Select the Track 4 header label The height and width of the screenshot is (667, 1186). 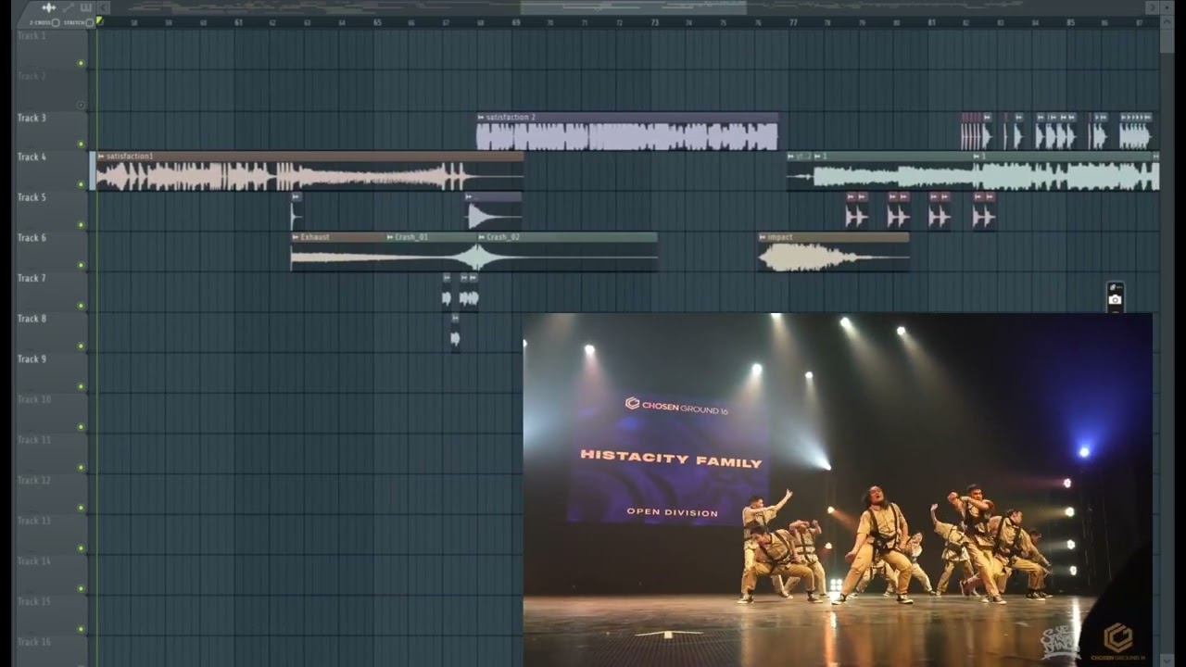[x=31, y=157]
